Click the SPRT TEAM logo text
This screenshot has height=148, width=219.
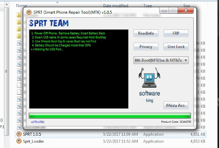(49, 23)
